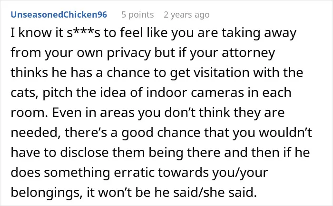The width and height of the screenshot is (333, 206).
Task: Open UnseasonedChicken96's user profile
Action: point(59,15)
